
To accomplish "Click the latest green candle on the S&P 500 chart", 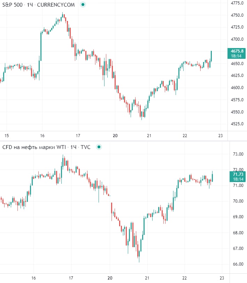I will pos(211,56).
